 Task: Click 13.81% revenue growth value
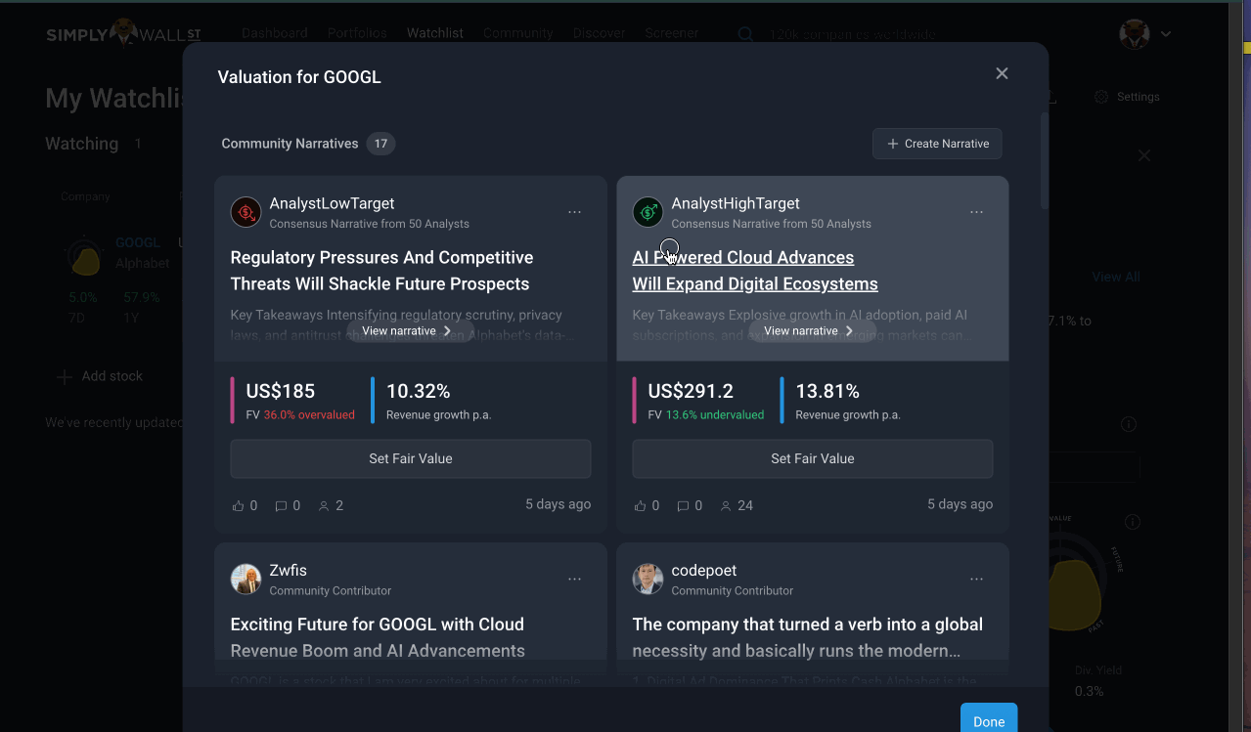tap(827, 392)
